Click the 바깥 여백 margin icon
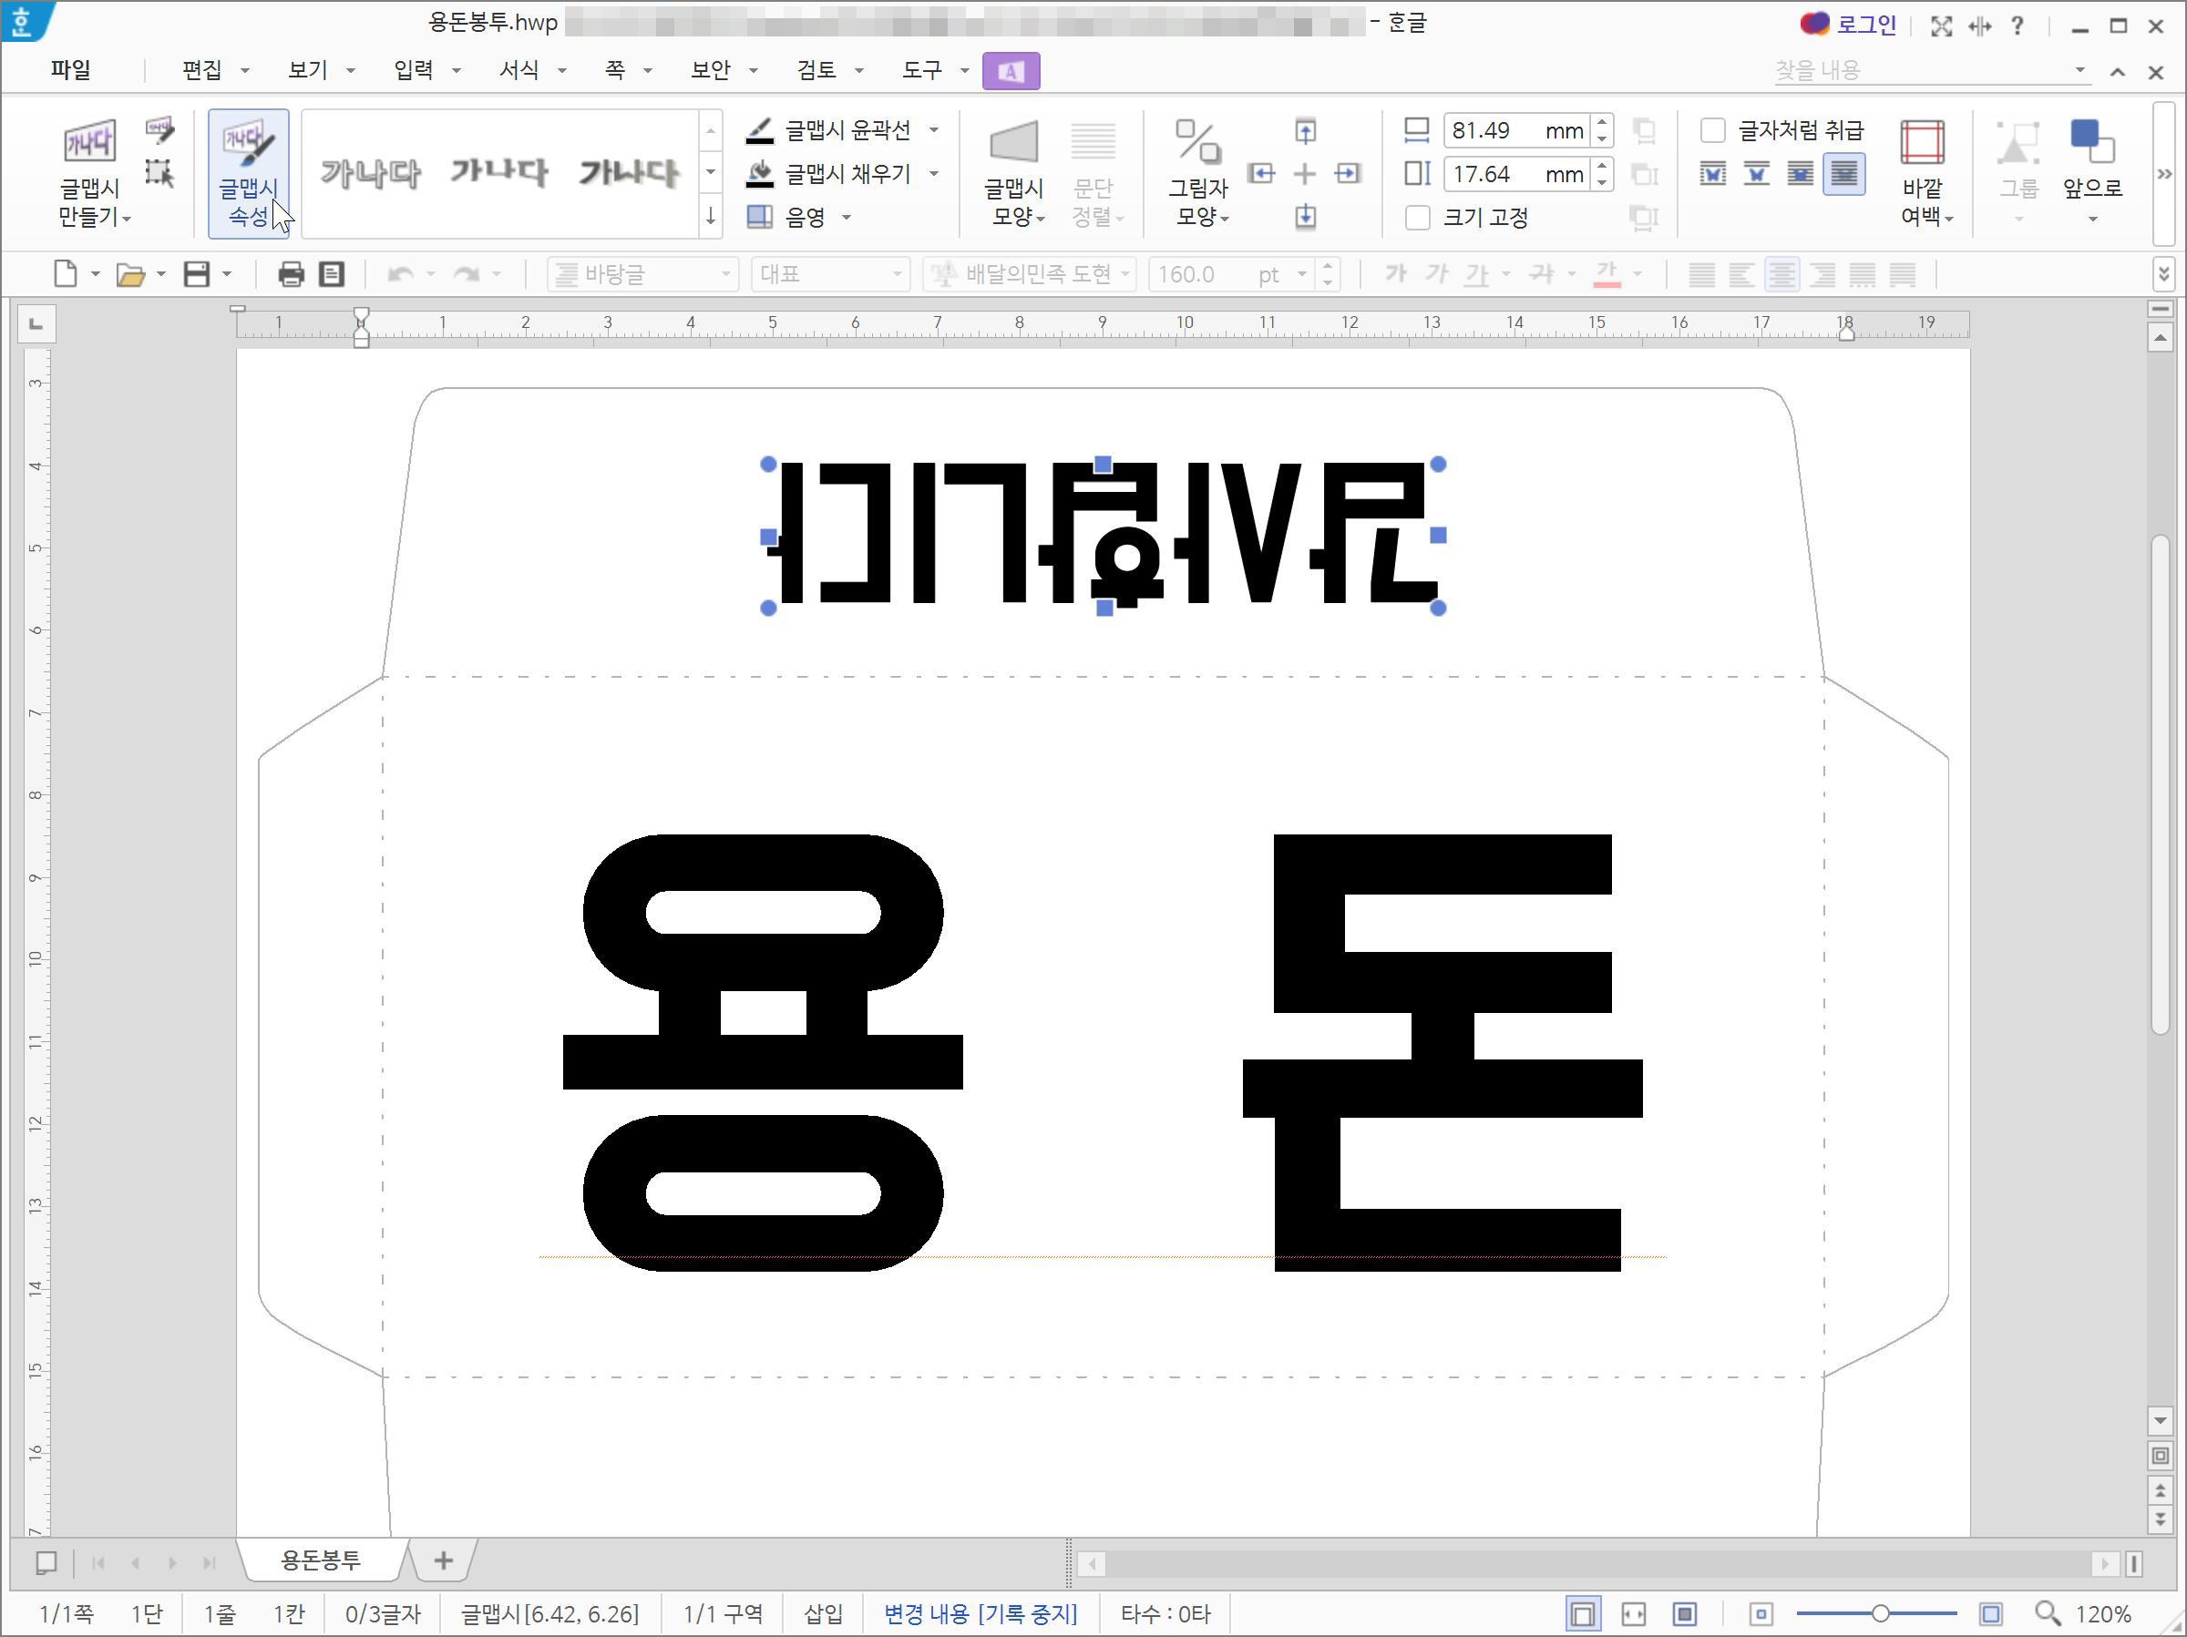Screen dimensions: 2187x1637 pyautogui.click(x=1921, y=144)
